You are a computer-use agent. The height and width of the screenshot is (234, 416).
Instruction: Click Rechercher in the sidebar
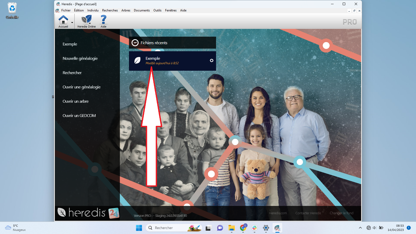72,73
